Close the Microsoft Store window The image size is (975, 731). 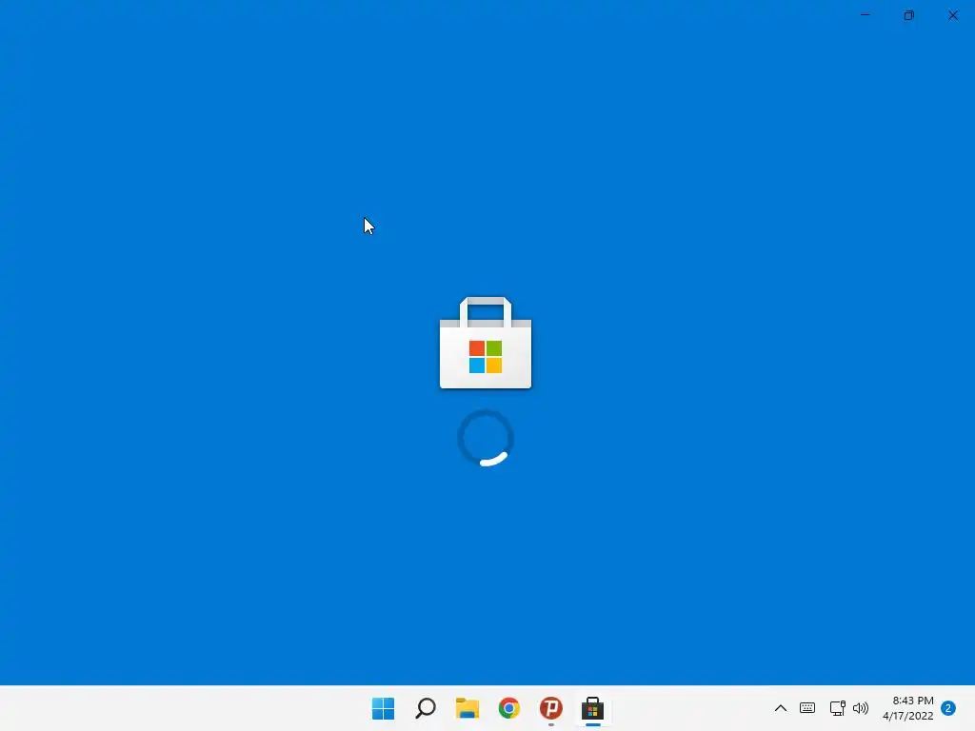952,15
